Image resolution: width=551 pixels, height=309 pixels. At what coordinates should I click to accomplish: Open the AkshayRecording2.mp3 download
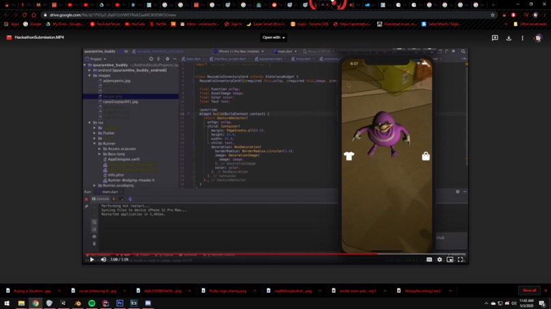pos(420,291)
